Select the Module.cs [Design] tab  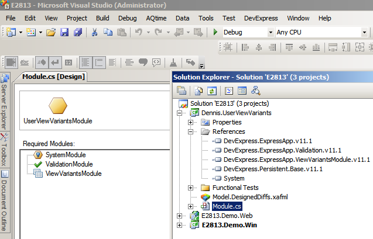point(53,77)
